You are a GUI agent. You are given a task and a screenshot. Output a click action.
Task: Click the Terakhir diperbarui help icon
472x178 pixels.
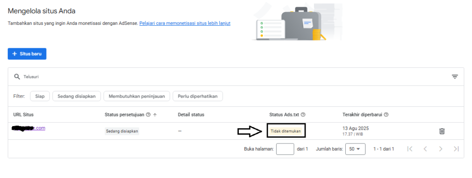(x=386, y=115)
